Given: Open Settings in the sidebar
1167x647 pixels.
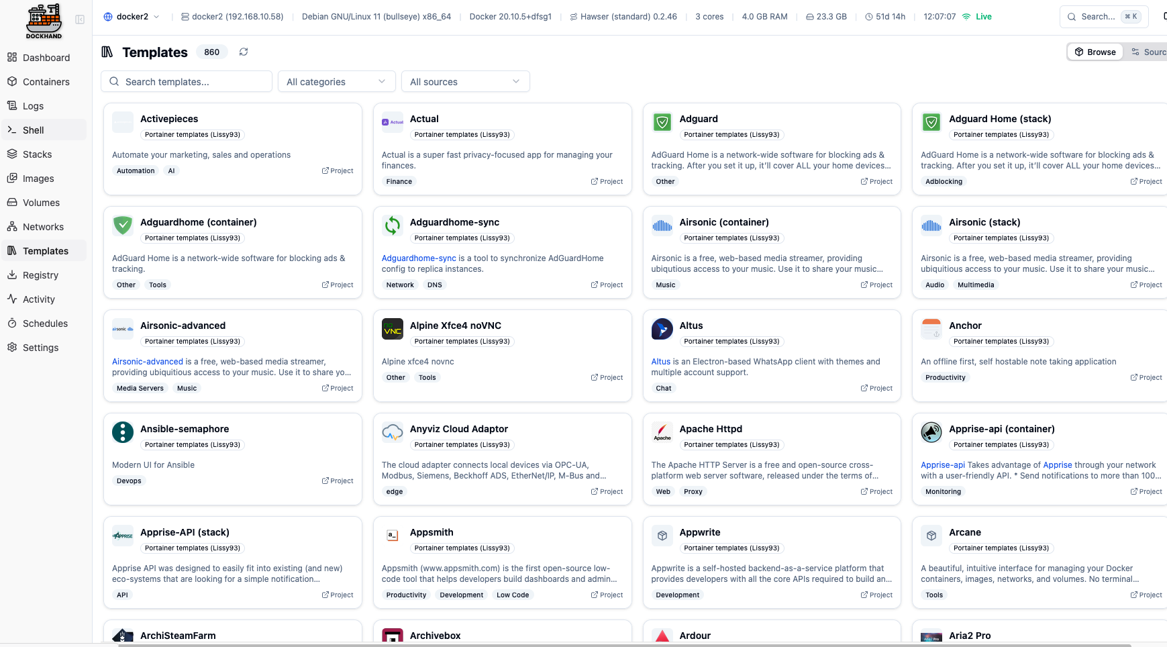Looking at the screenshot, I should (x=44, y=348).
